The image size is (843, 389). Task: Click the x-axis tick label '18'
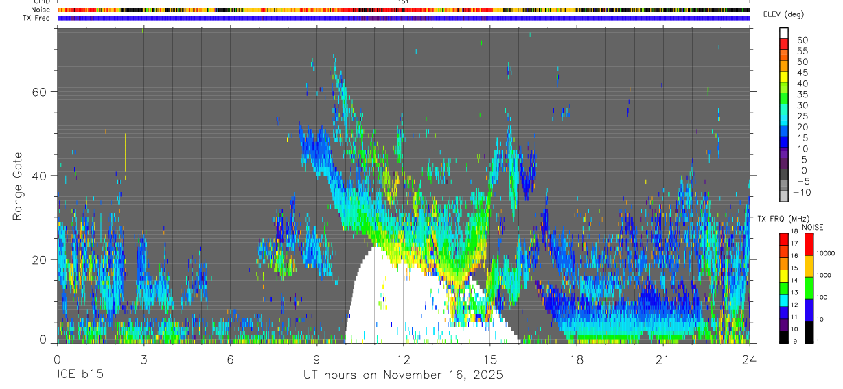click(577, 359)
